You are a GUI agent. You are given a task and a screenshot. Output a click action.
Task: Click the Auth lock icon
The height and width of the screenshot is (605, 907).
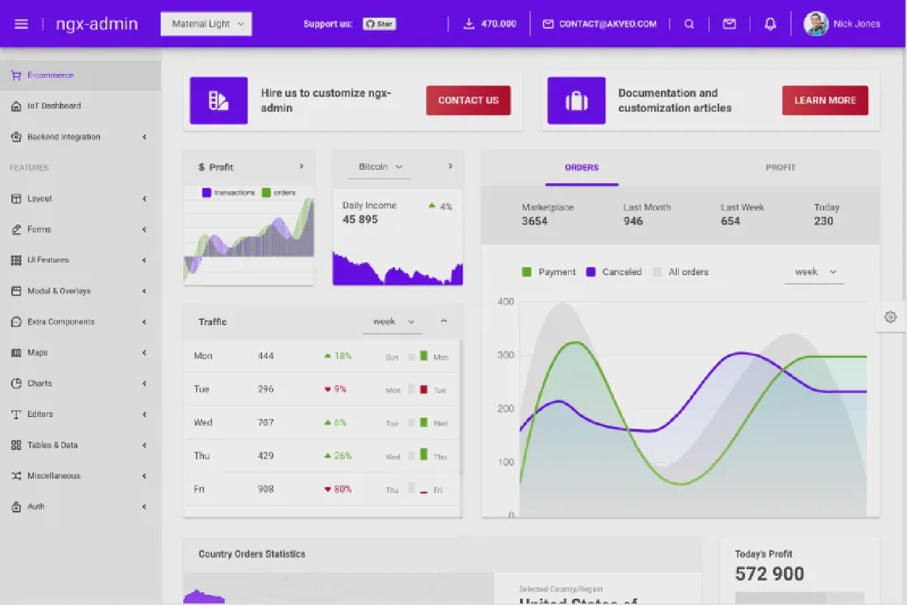click(16, 506)
